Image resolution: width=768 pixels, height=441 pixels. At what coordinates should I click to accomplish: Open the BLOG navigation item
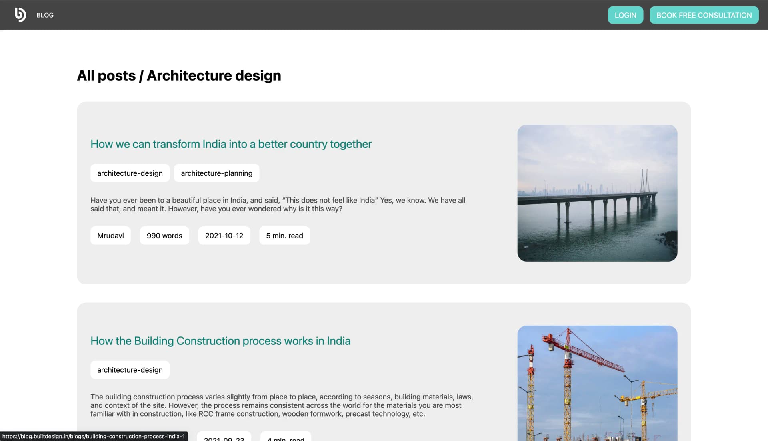45,15
